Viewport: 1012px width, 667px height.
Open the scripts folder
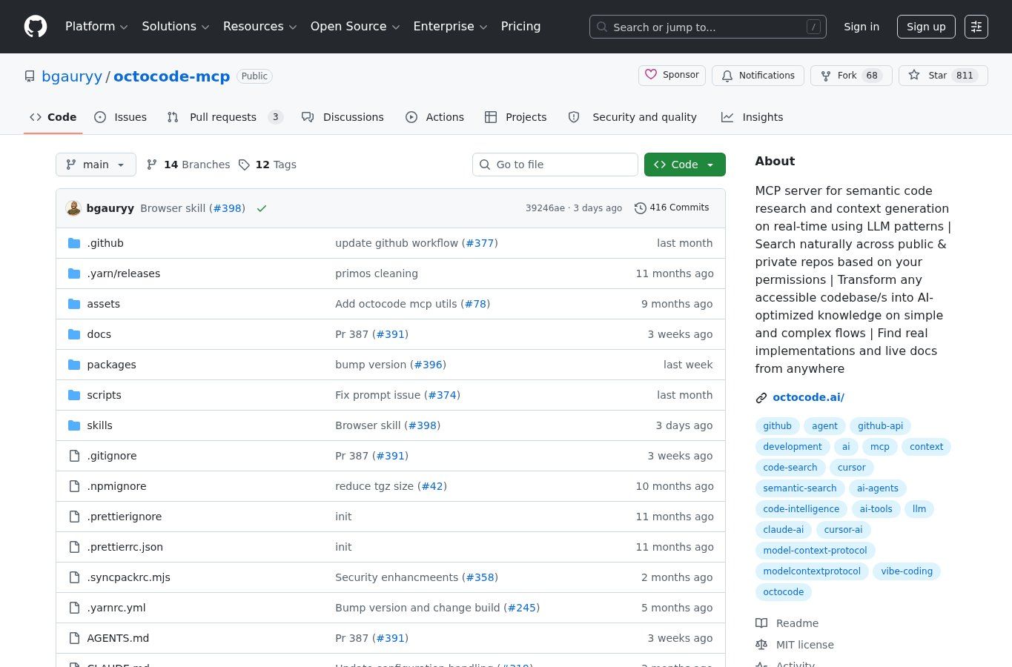(104, 395)
